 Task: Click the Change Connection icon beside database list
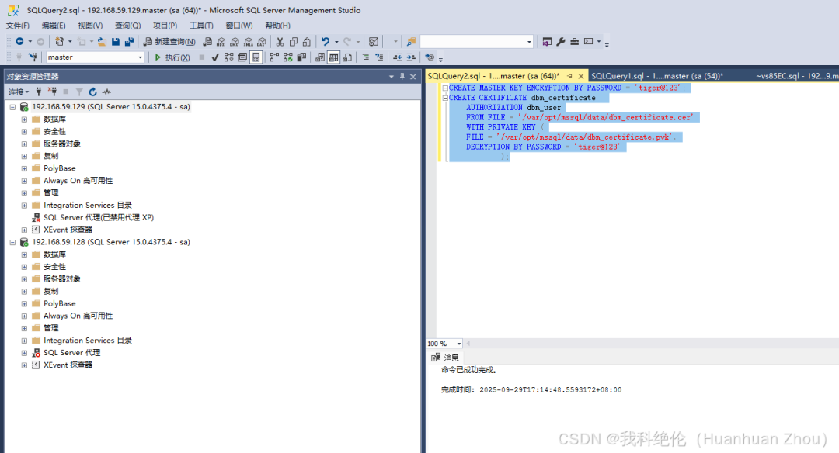tap(33, 57)
